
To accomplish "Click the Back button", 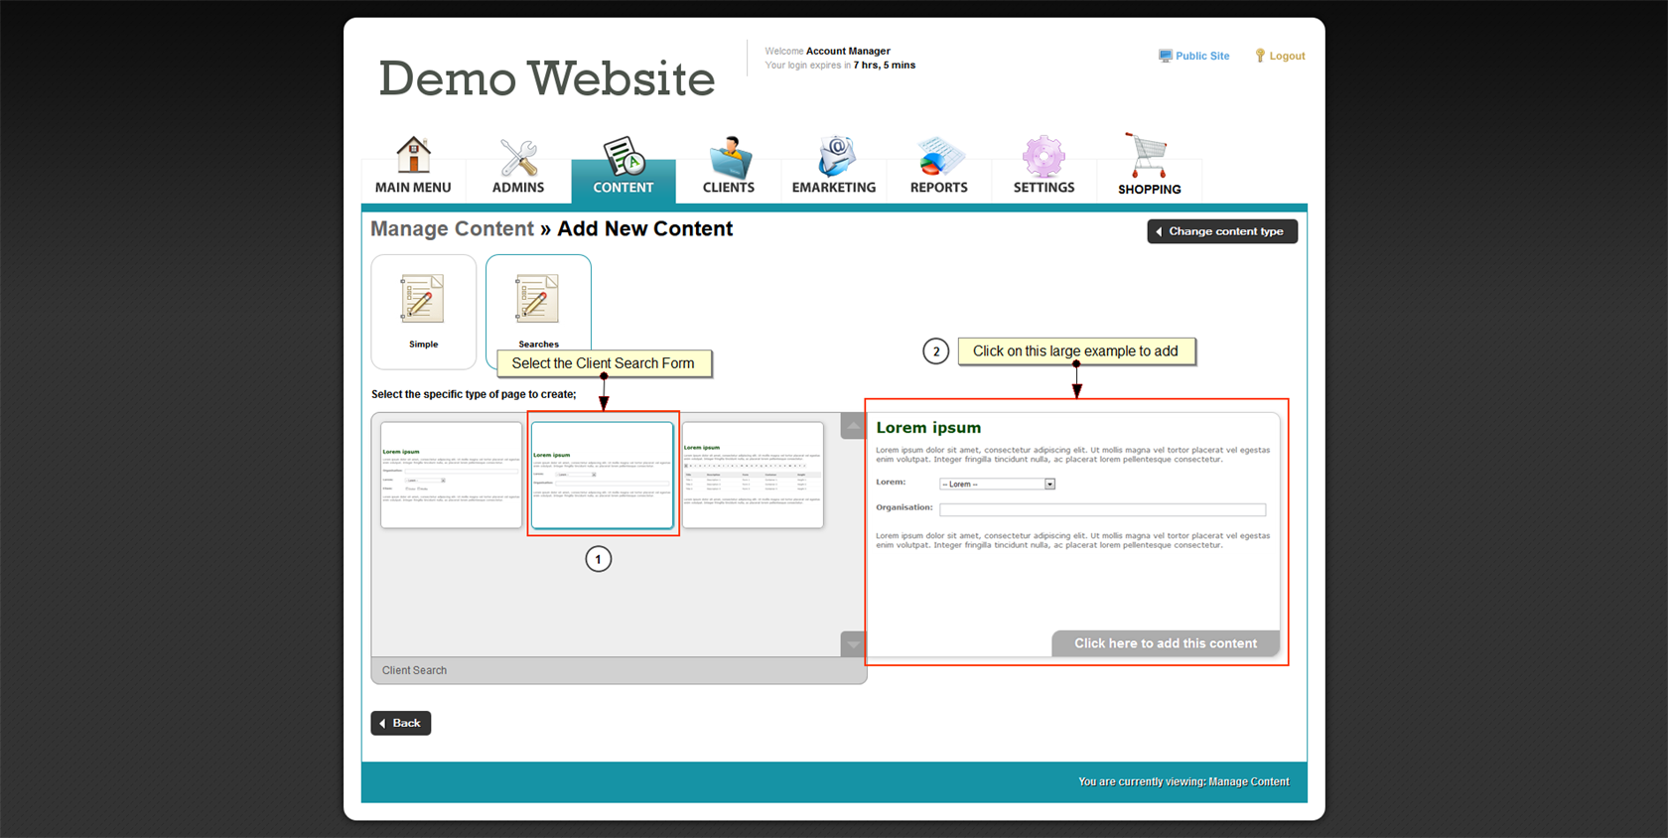I will [x=401, y=723].
